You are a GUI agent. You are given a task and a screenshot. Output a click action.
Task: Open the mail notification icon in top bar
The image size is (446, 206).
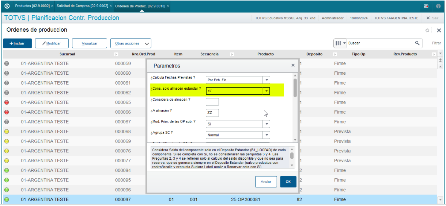coord(426,6)
